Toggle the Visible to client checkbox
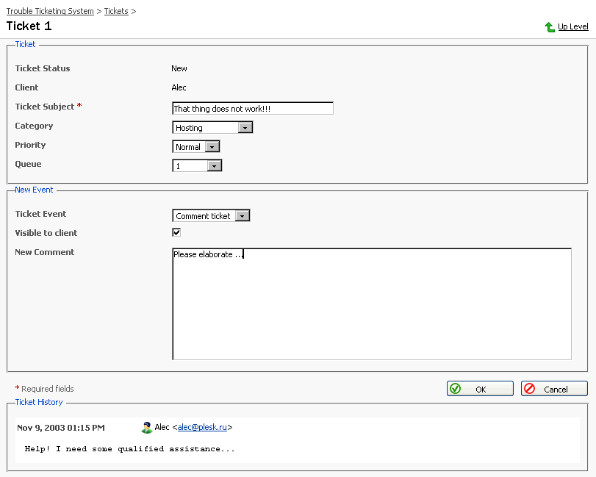Viewport: 596px width, 477px height. (176, 232)
